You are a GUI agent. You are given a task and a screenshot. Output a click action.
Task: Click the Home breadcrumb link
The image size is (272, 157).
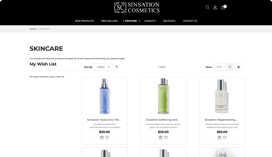tap(33, 29)
